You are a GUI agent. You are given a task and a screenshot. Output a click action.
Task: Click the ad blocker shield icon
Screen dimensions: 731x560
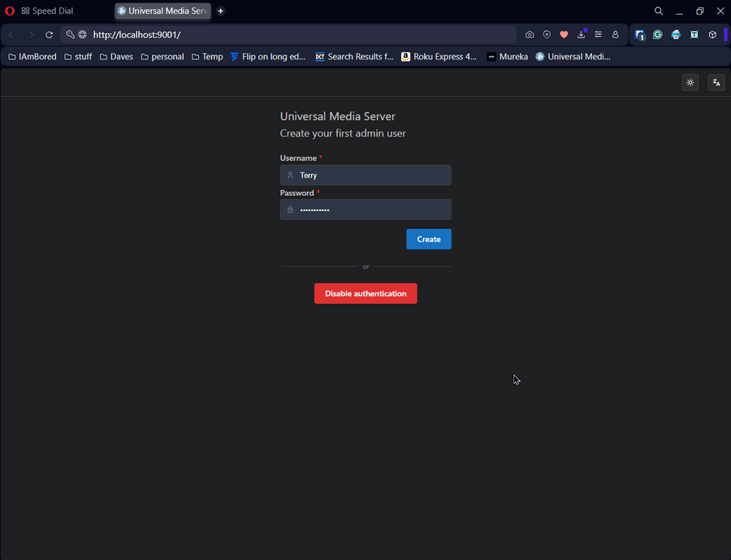[x=547, y=34]
